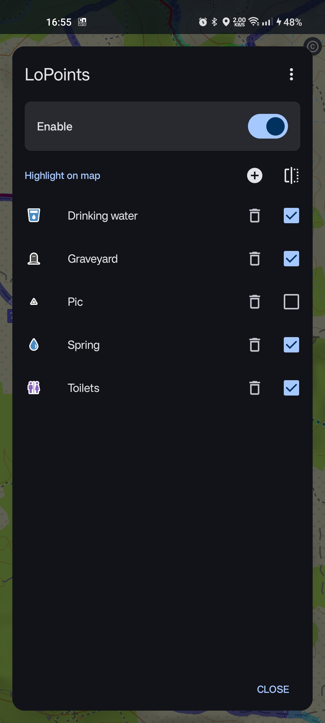Tap the map copyright icon
325x723 pixels.
(x=313, y=47)
